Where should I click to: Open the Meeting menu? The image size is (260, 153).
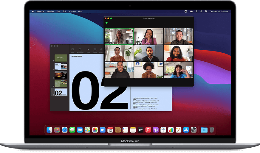pos(50,11)
